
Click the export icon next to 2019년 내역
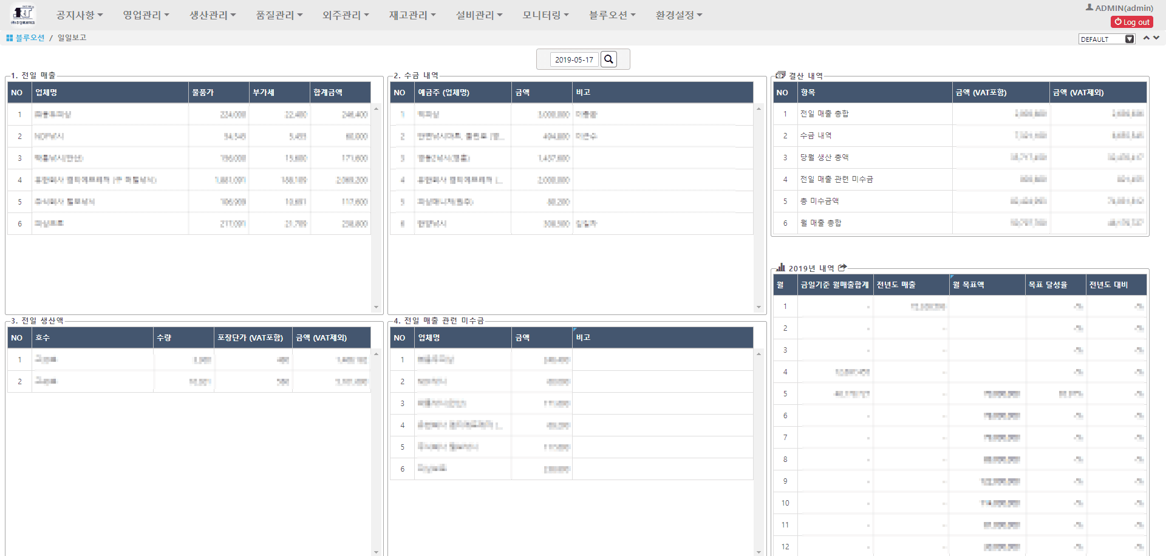tap(842, 267)
